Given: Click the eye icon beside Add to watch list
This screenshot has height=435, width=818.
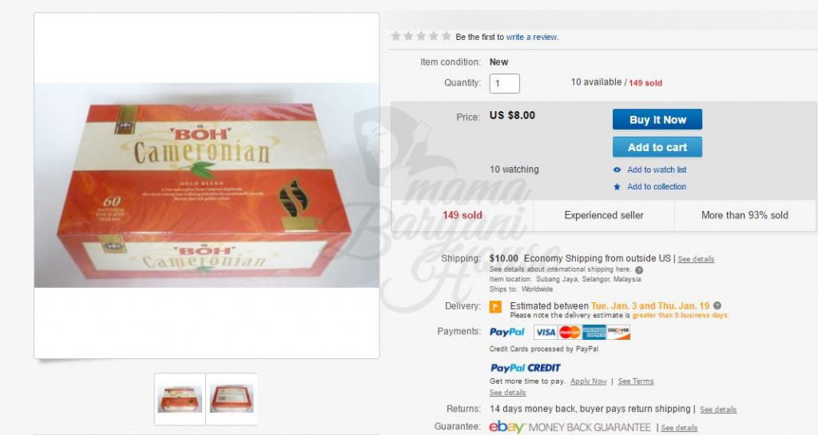Looking at the screenshot, I should [x=617, y=170].
